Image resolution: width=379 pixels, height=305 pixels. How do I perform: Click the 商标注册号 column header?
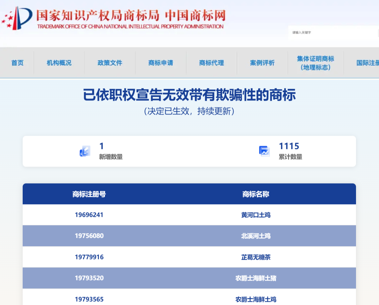[89, 194]
